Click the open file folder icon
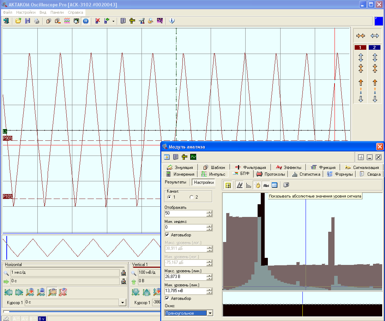This screenshot has height=321, width=385. (18, 21)
